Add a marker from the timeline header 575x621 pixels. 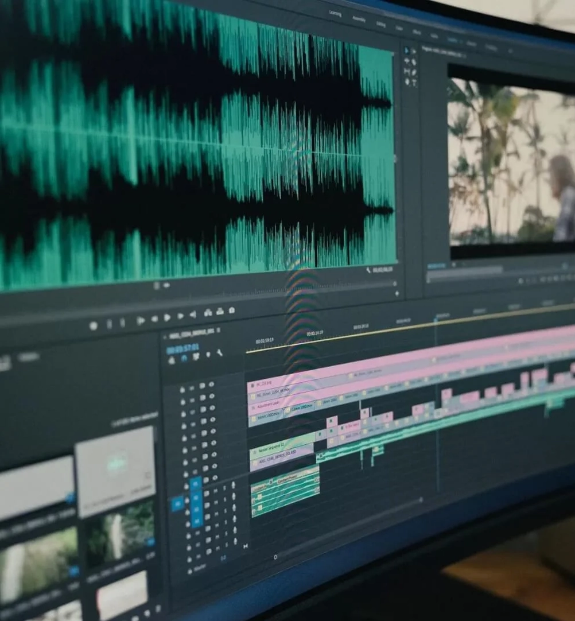click(x=208, y=355)
